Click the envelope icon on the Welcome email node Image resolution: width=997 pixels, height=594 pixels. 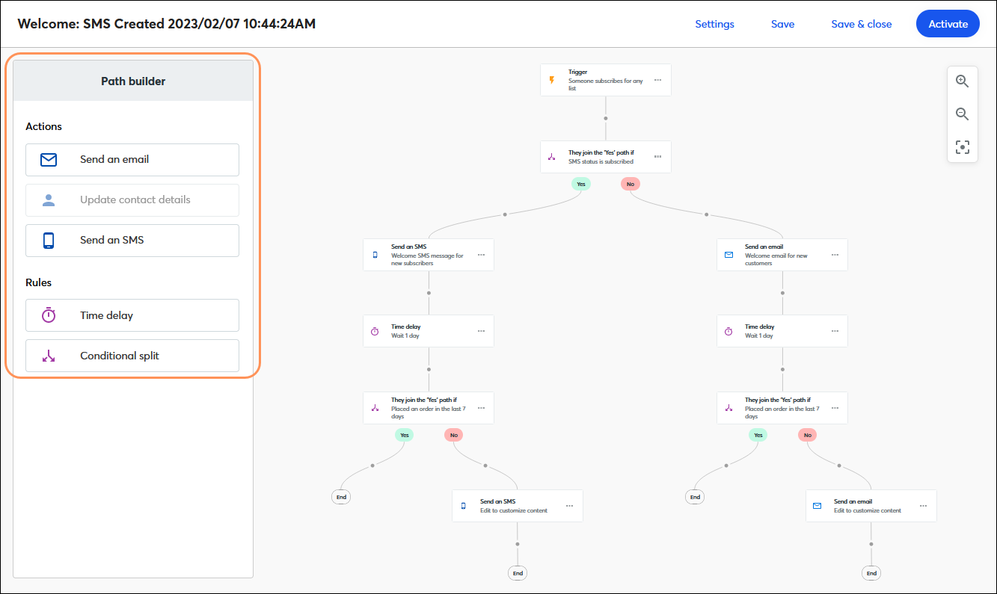point(728,254)
